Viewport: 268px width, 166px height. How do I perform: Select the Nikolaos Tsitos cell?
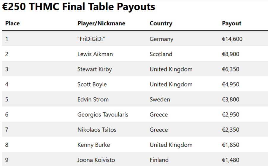click(97, 130)
